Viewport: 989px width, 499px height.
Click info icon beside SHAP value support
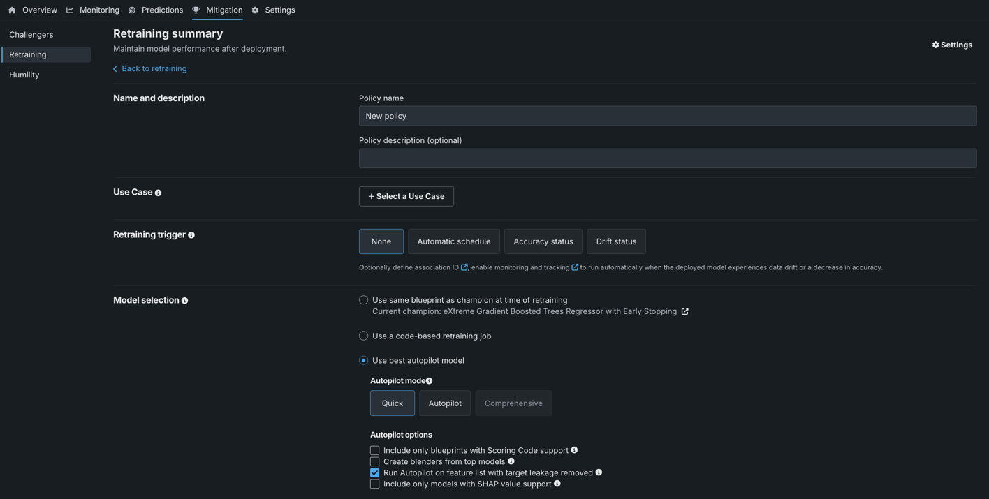pyautogui.click(x=557, y=484)
